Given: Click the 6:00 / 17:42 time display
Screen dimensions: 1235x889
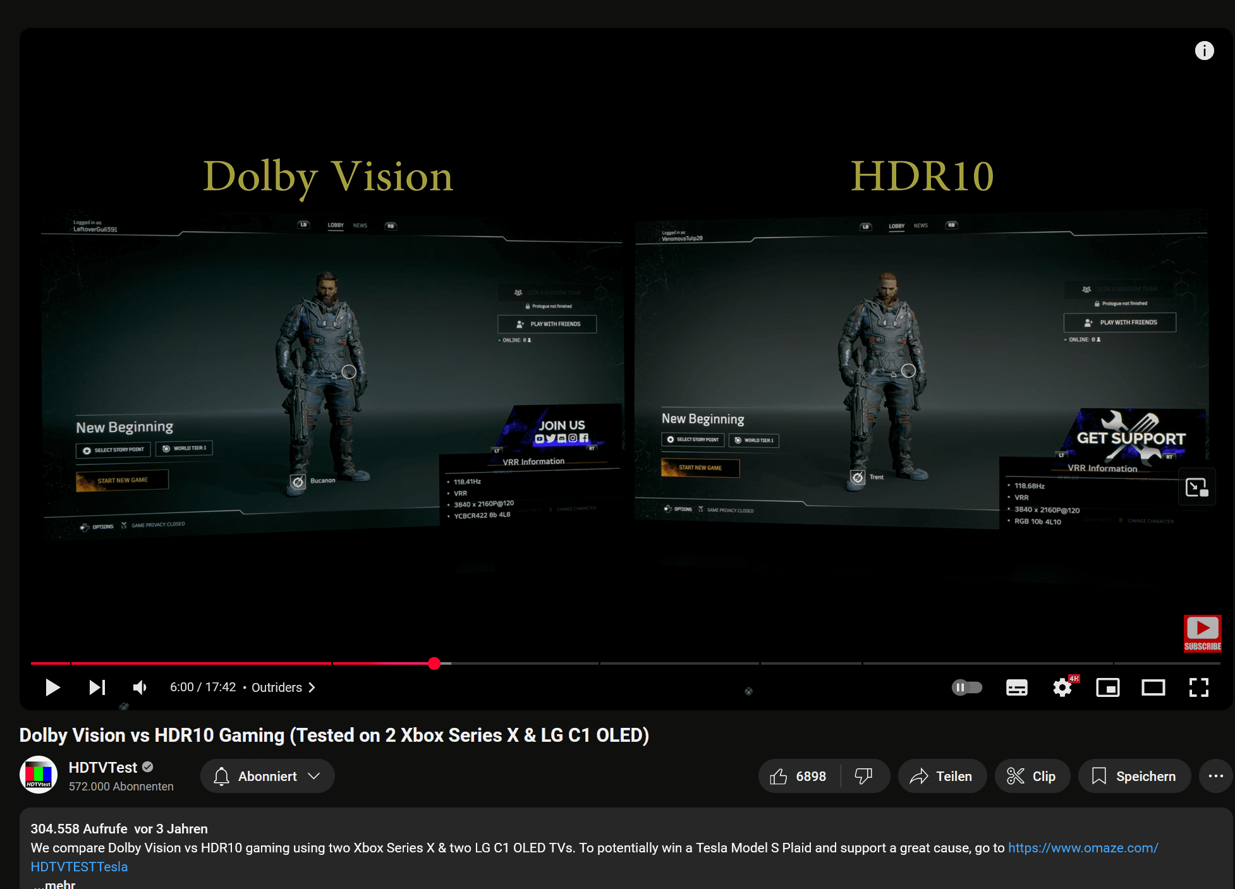Looking at the screenshot, I should point(203,687).
